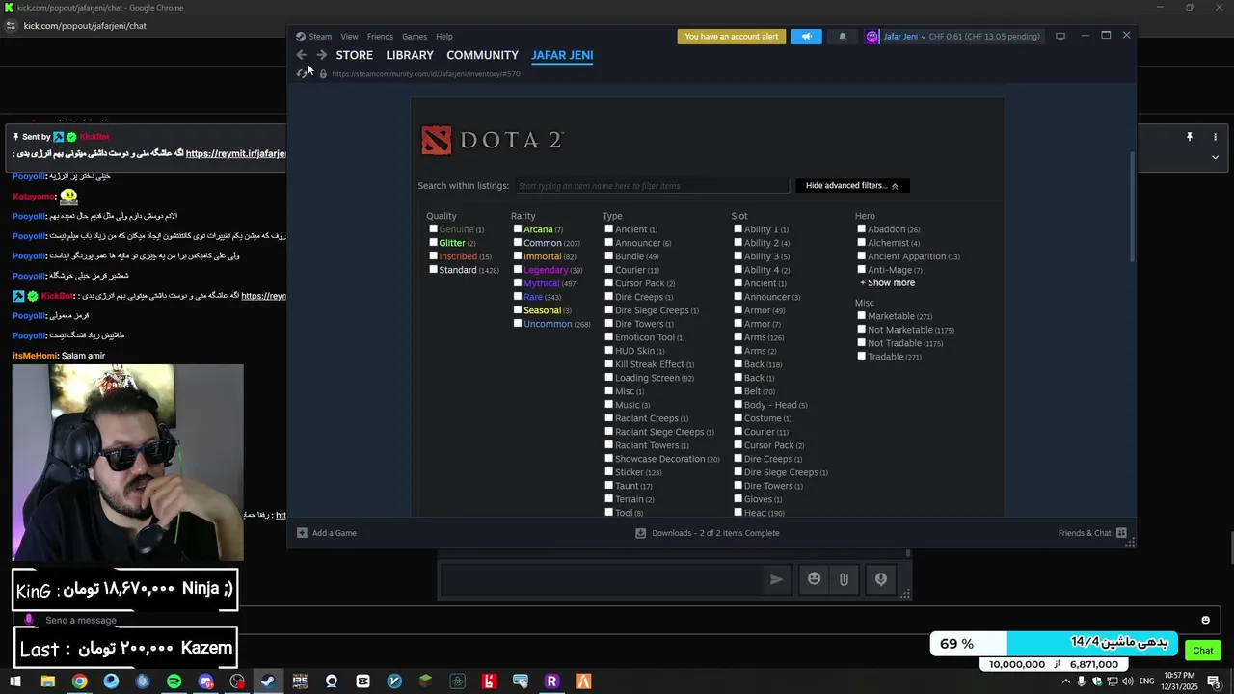Open the Steam notifications bell
The image size is (1234, 694).
click(842, 37)
